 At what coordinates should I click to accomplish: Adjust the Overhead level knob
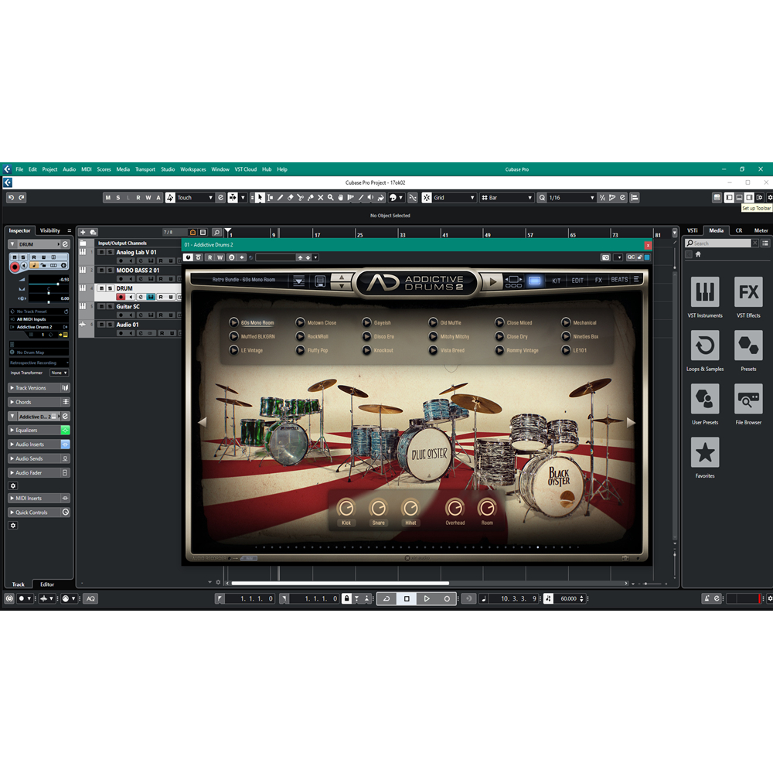pyautogui.click(x=455, y=508)
